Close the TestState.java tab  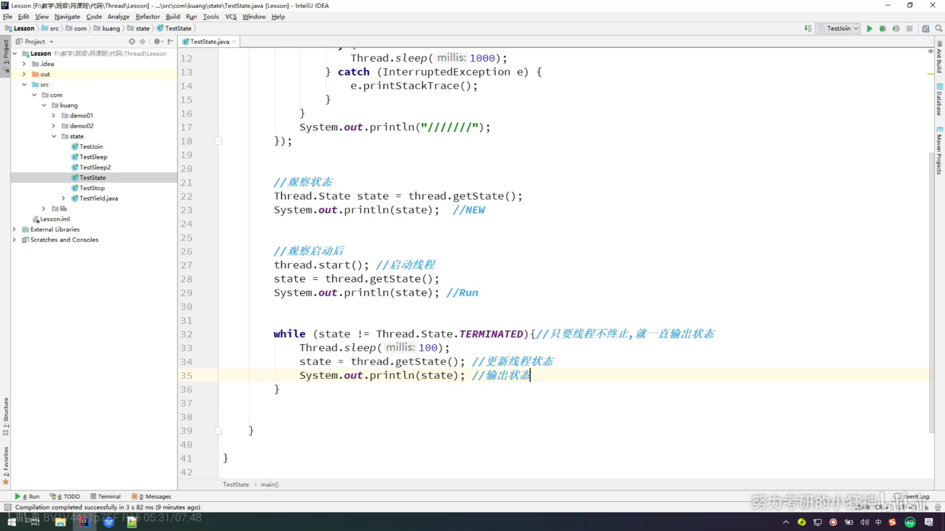[x=234, y=41]
